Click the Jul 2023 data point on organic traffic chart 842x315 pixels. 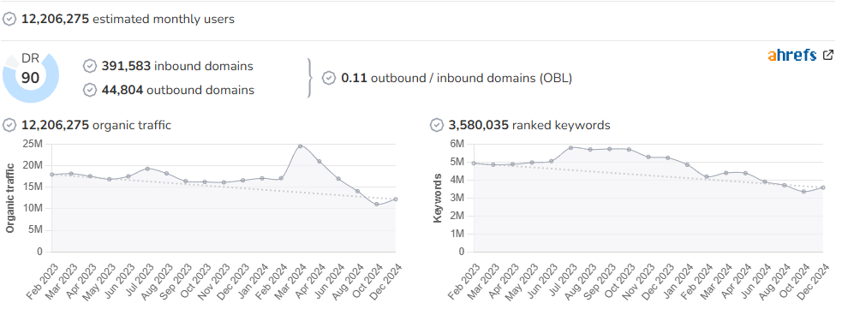[147, 169]
